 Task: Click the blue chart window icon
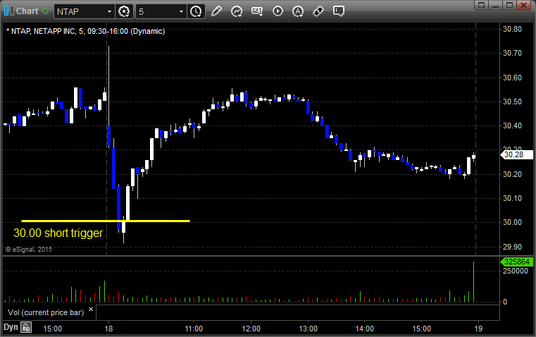[9, 11]
